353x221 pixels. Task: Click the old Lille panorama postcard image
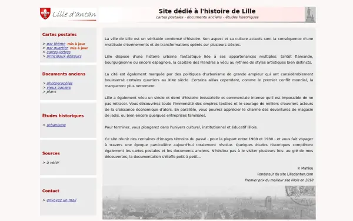[x=209, y=203]
